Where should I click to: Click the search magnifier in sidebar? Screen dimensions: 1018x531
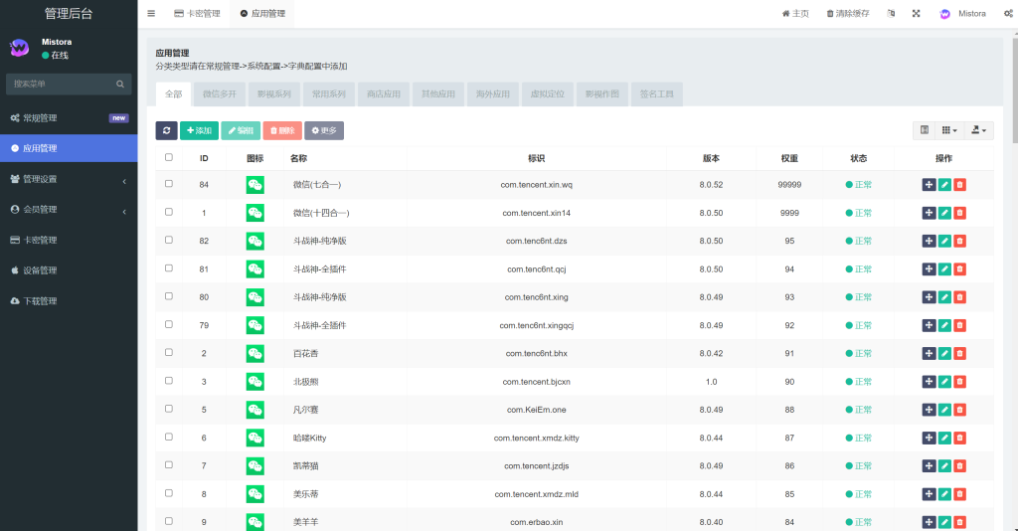[x=120, y=84]
